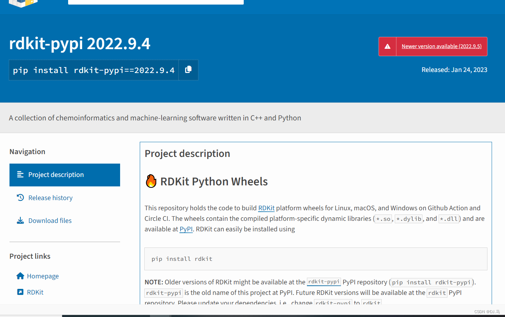505x317 pixels.
Task: Select the Project description navigation tab
Action: 65,175
